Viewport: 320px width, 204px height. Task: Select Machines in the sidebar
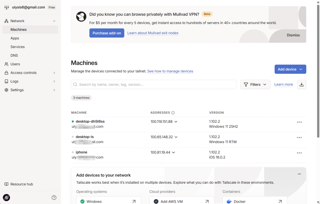coord(30,30)
